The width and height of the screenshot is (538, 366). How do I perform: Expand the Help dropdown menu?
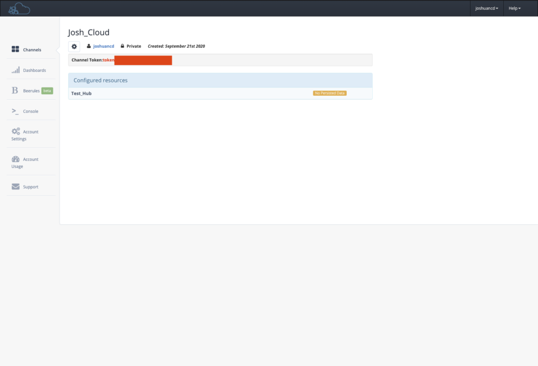tap(514, 8)
